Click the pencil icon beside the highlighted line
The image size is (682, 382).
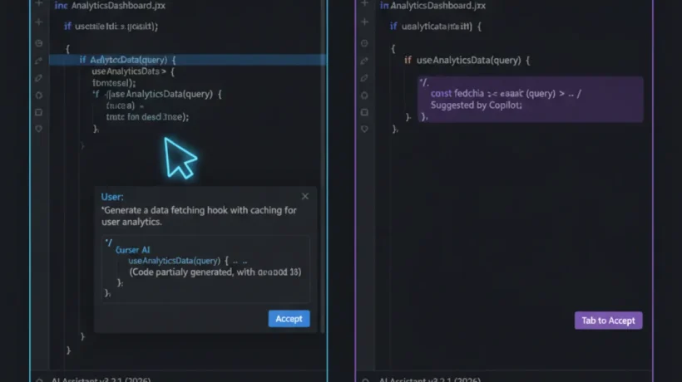click(x=39, y=61)
